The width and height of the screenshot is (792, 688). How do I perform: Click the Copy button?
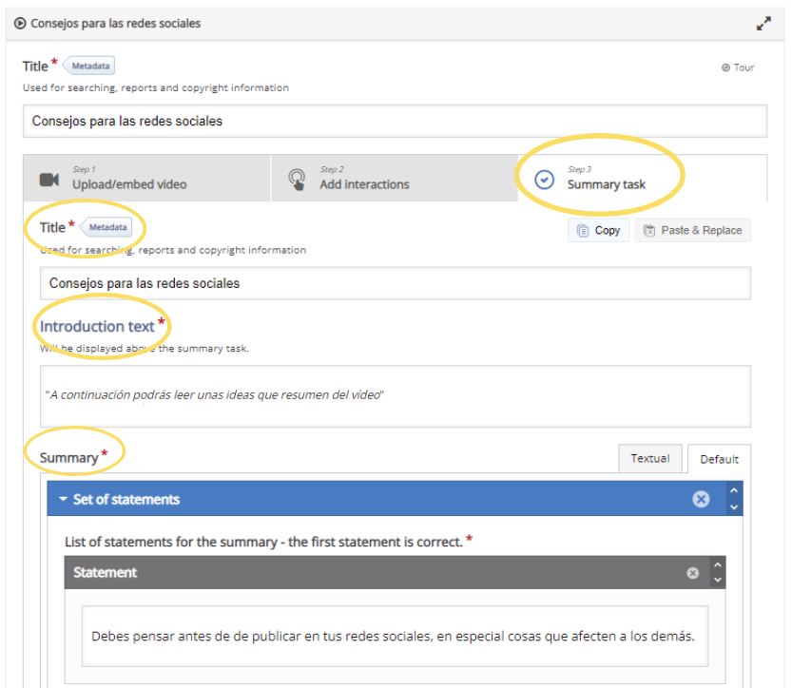(x=598, y=230)
